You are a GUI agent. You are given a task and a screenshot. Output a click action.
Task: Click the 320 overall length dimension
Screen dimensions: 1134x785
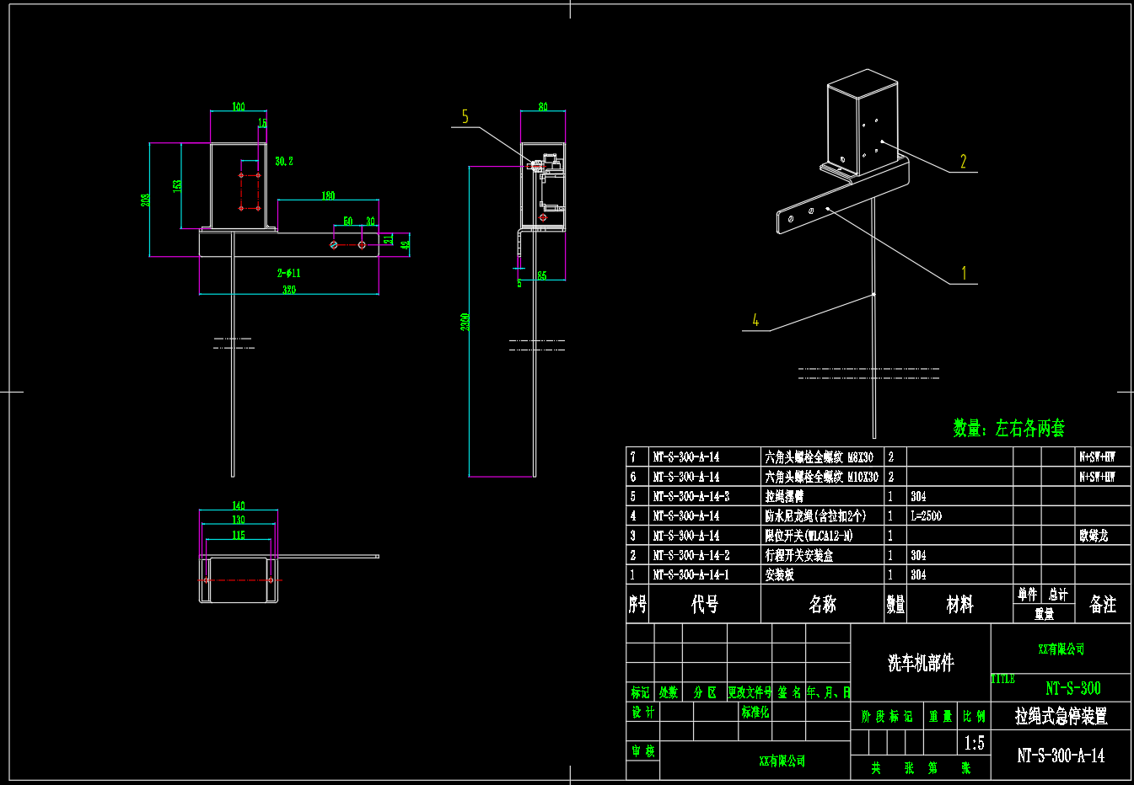289,289
